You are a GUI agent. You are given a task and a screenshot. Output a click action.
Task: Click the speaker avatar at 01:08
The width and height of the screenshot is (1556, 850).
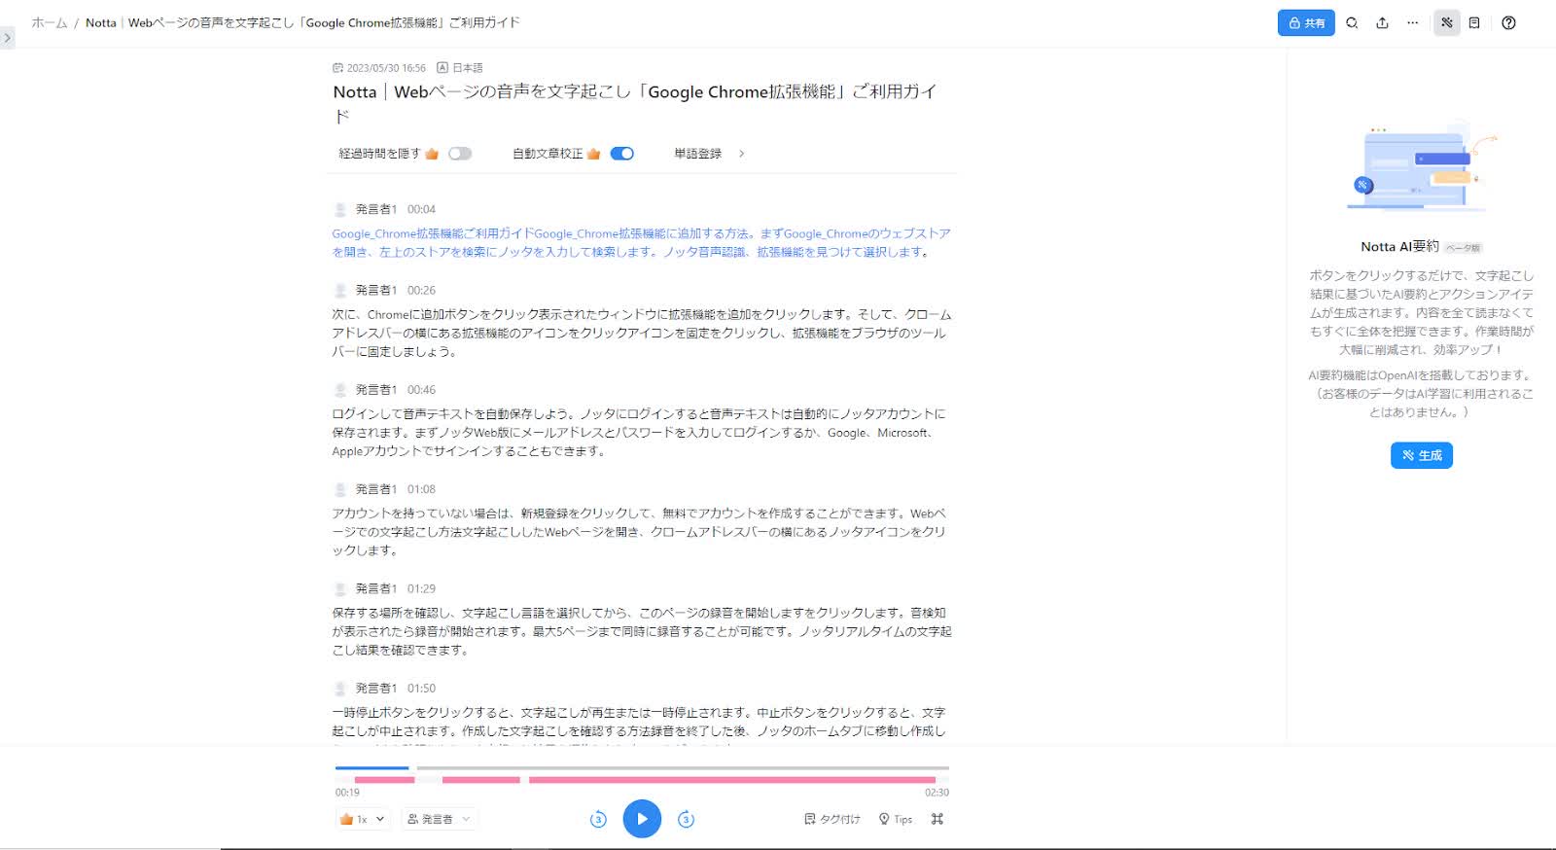coord(340,489)
